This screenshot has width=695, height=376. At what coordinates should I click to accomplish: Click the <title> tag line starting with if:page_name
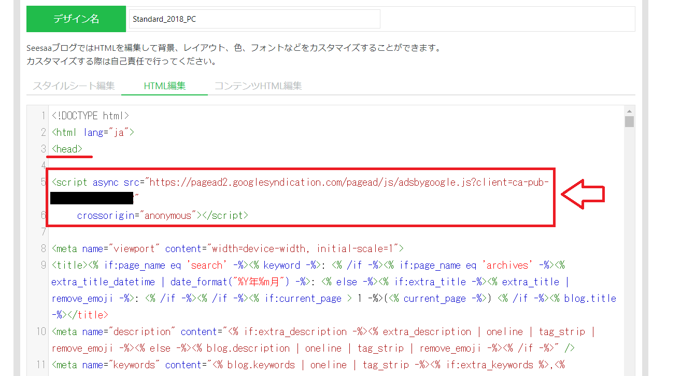pyautogui.click(x=308, y=265)
